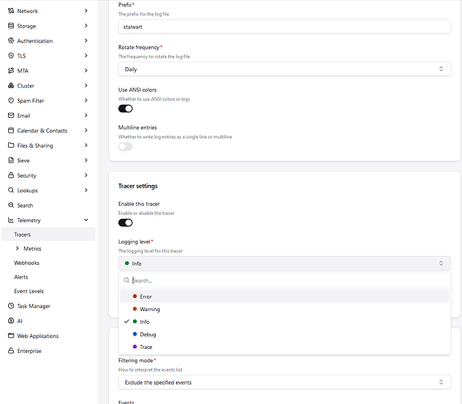Click the Lookups magnifier icon
This screenshot has height=404, width=462.
10,191
